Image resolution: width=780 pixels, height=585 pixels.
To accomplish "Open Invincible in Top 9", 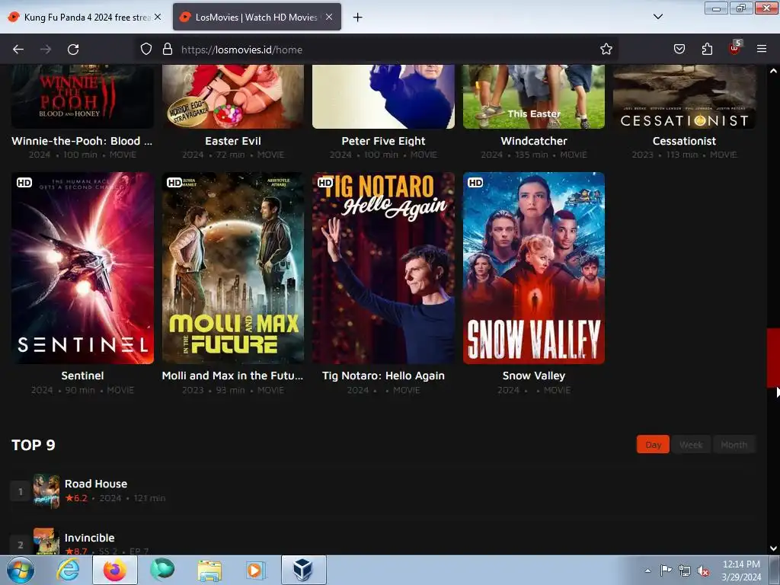I will [90, 538].
